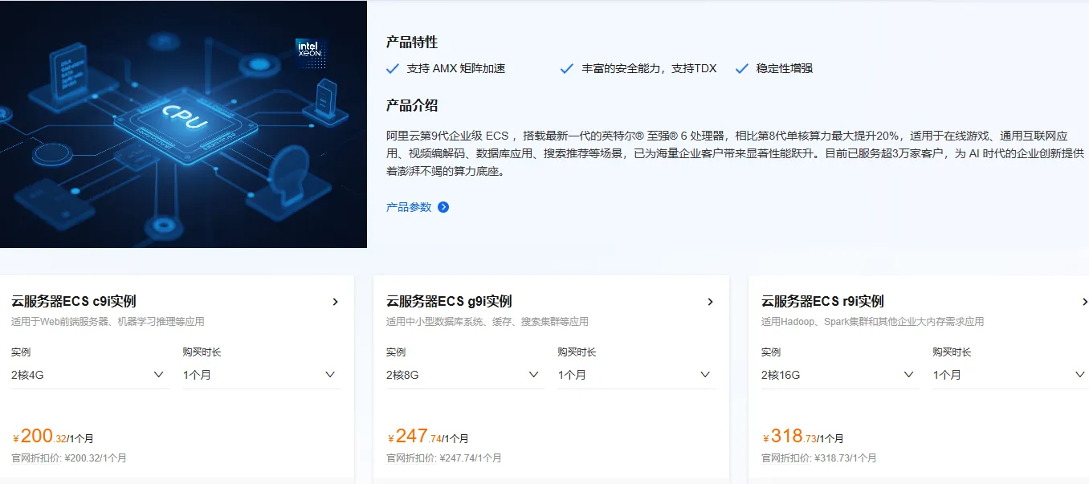The height and width of the screenshot is (484, 1089).
Task: Expand the 2核4G instance dropdown
Action: (x=90, y=375)
